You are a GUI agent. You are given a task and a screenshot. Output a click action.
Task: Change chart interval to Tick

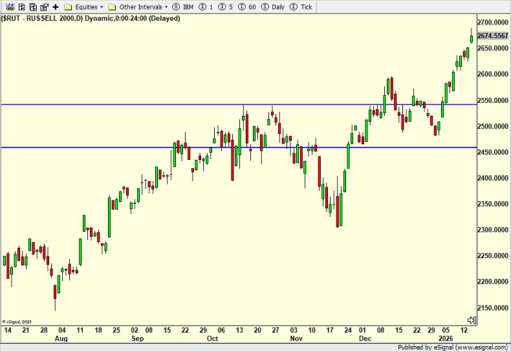tap(303, 6)
